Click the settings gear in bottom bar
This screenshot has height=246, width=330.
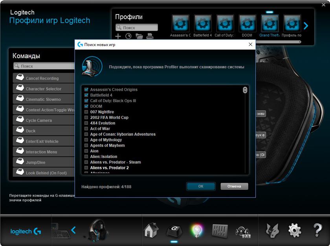pyautogui.click(x=295, y=230)
